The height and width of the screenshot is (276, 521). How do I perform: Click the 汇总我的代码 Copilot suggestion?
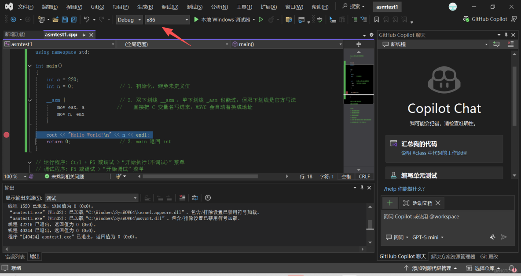[444, 148]
